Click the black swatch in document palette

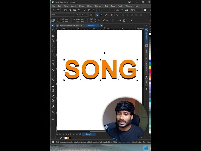(x=70, y=138)
